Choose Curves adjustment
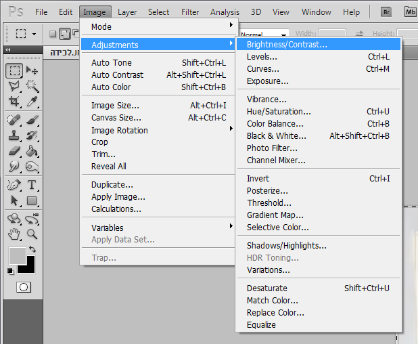418x344 pixels. click(319, 69)
